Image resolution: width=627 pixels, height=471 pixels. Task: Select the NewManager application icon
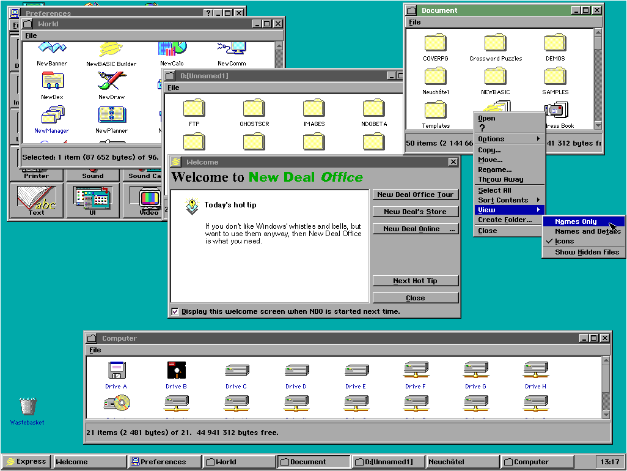click(x=53, y=115)
